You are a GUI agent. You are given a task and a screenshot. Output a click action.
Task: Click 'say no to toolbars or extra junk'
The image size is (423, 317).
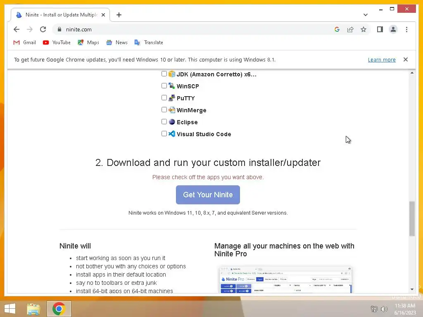[x=116, y=283]
